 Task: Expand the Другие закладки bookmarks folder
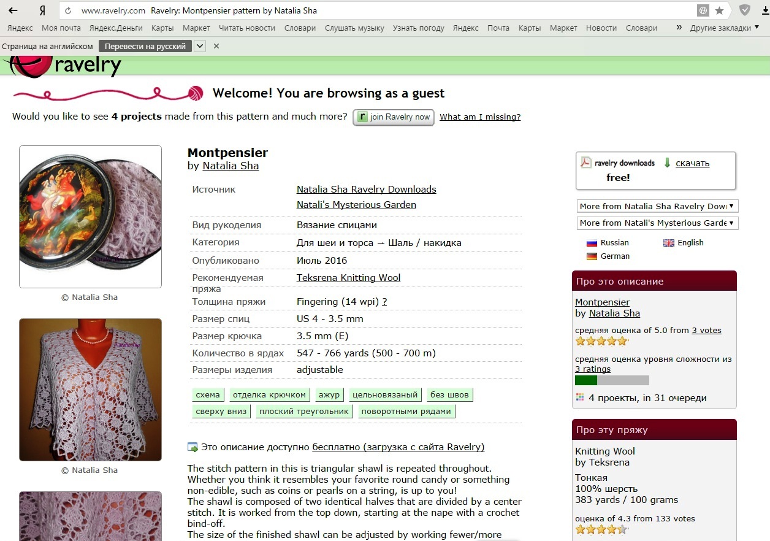725,28
